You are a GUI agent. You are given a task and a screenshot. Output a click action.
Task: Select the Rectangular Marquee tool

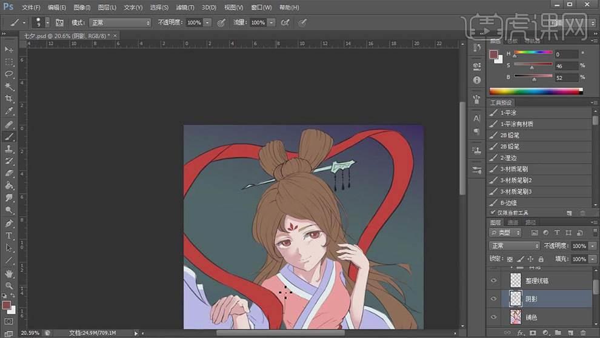pyautogui.click(x=9, y=62)
